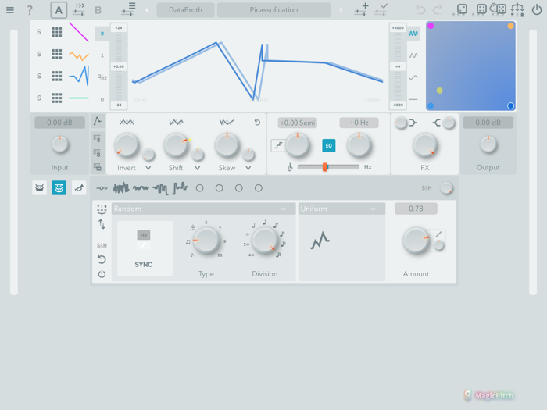
Task: Select the drum icon
Action: [x=40, y=188]
